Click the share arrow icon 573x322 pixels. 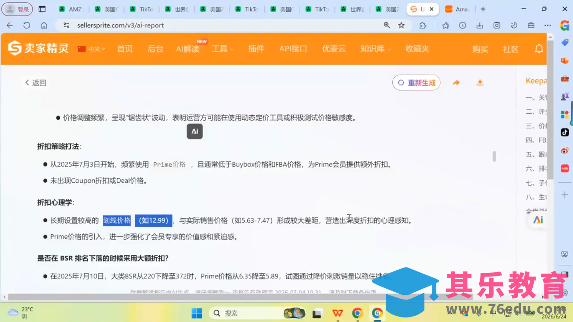pos(456,83)
